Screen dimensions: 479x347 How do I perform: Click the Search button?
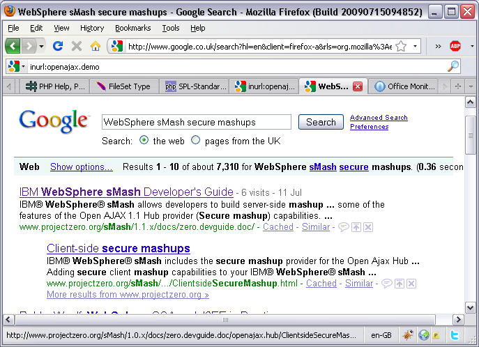pyautogui.click(x=321, y=122)
